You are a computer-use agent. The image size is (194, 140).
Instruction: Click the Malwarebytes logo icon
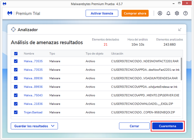coord(10,13)
